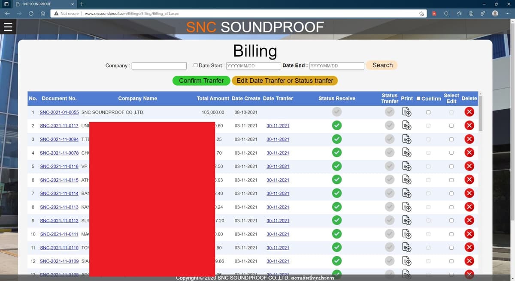Click the browser address bar URL

(x=132, y=13)
